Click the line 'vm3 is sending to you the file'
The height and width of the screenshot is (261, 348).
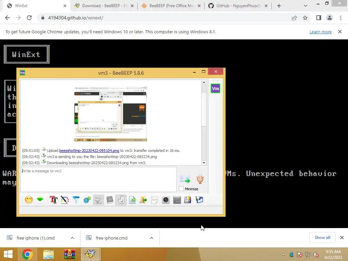(x=102, y=157)
